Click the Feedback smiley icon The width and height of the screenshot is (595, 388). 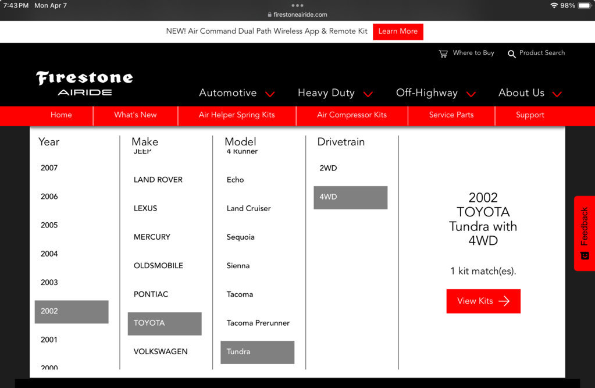[x=585, y=255]
